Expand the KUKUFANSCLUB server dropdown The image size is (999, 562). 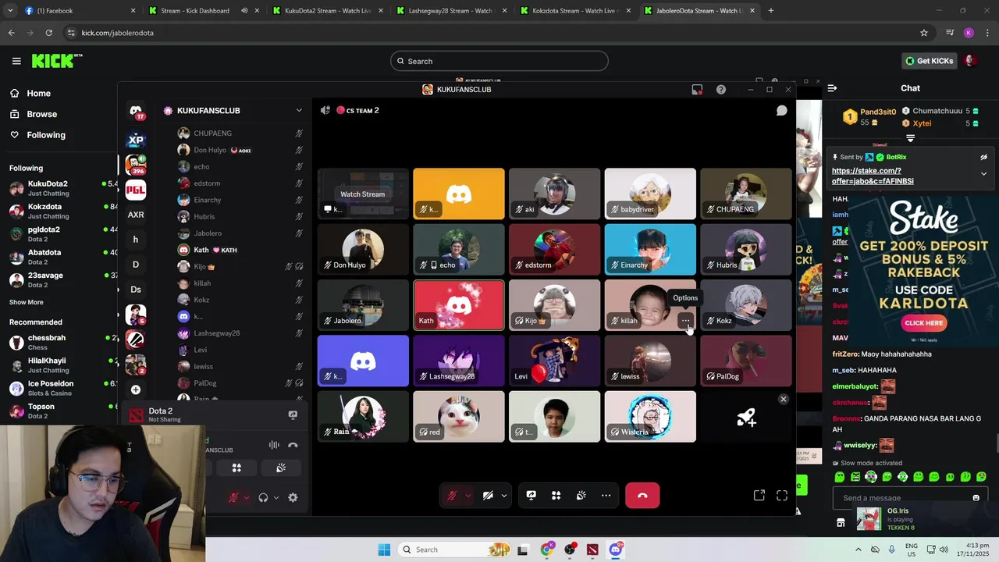point(299,111)
